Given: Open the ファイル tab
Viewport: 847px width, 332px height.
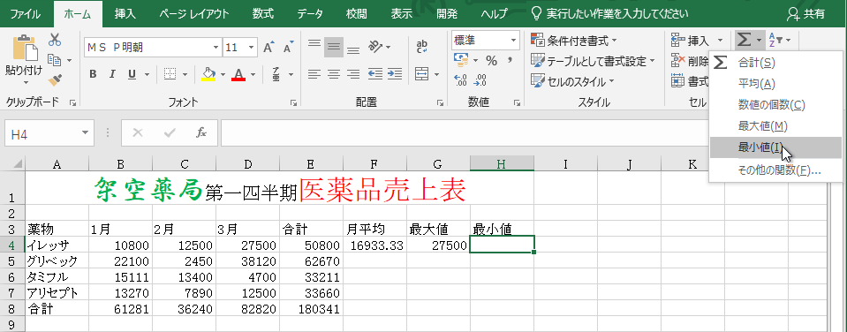Looking at the screenshot, I should tap(26, 14).
